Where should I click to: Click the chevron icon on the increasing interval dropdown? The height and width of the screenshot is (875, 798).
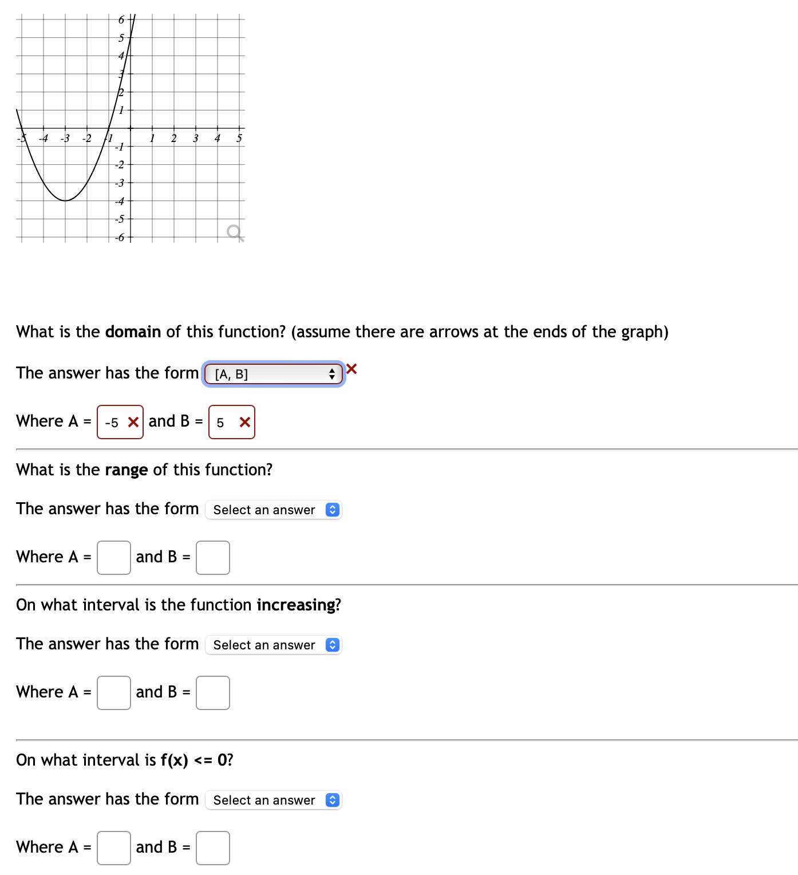click(x=332, y=645)
